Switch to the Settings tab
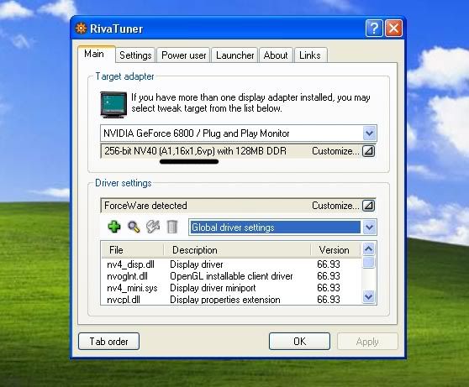Viewport: 469px width, 387px height. pyautogui.click(x=135, y=55)
